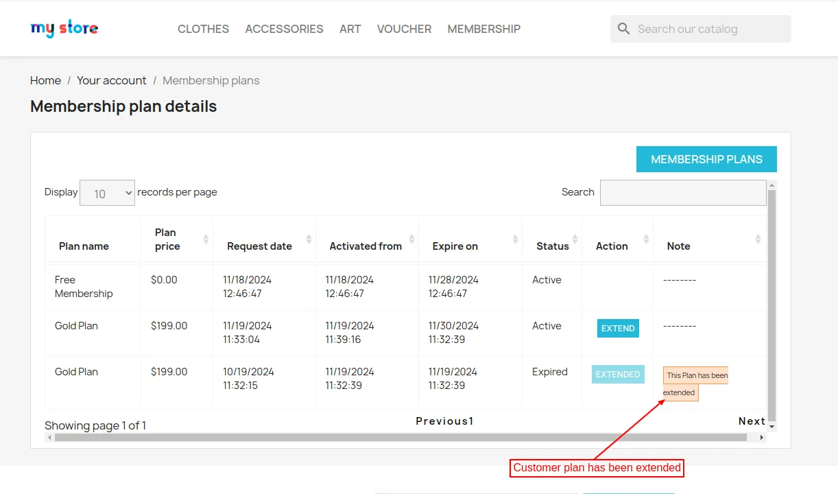This screenshot has width=838, height=494.
Task: Click the horizontal scrollbar under the table
Action: click(x=400, y=438)
